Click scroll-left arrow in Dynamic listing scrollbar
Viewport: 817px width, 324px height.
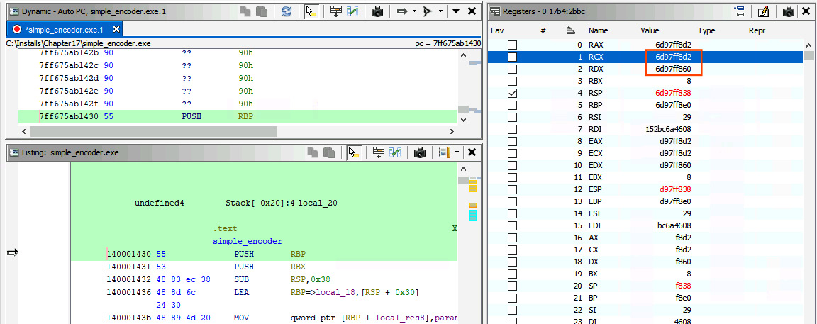(25, 130)
